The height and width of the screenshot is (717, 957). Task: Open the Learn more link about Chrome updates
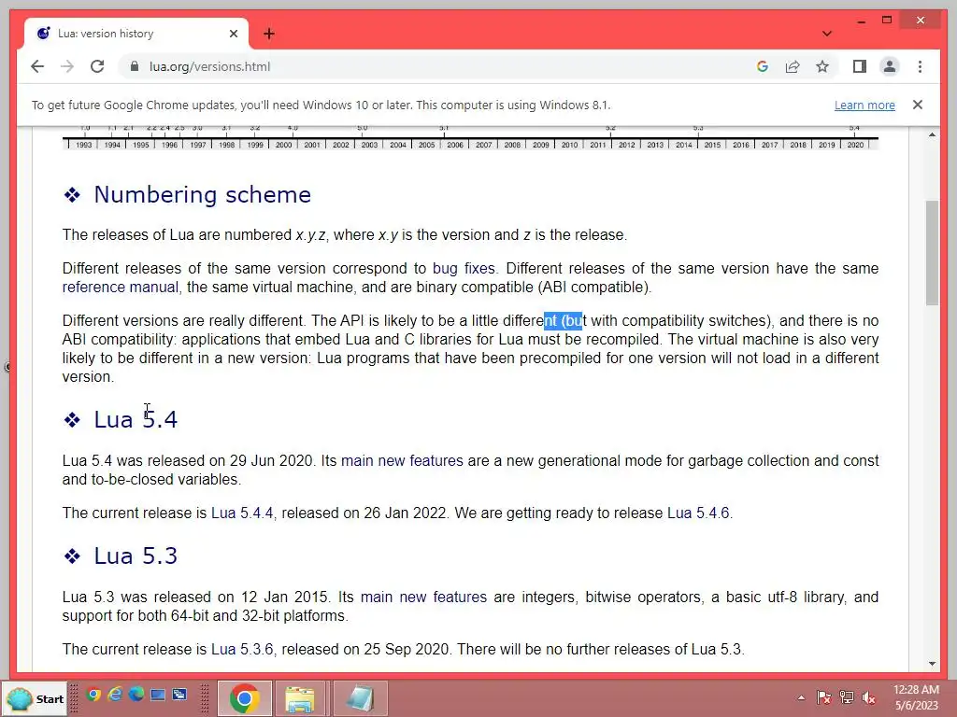pos(864,105)
